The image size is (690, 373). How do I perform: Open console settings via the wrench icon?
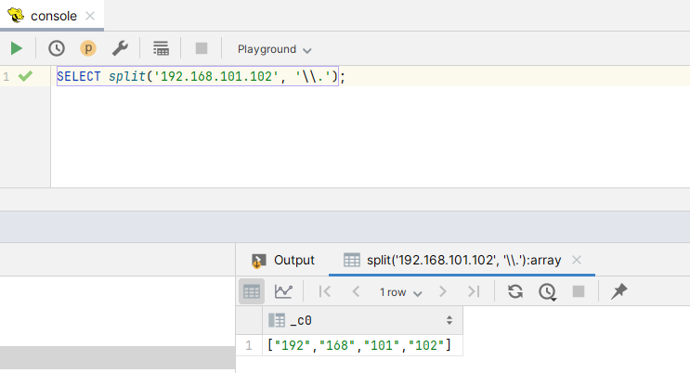point(120,48)
